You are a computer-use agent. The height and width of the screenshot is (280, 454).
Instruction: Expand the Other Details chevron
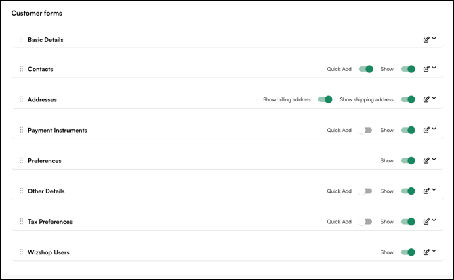coord(434,190)
